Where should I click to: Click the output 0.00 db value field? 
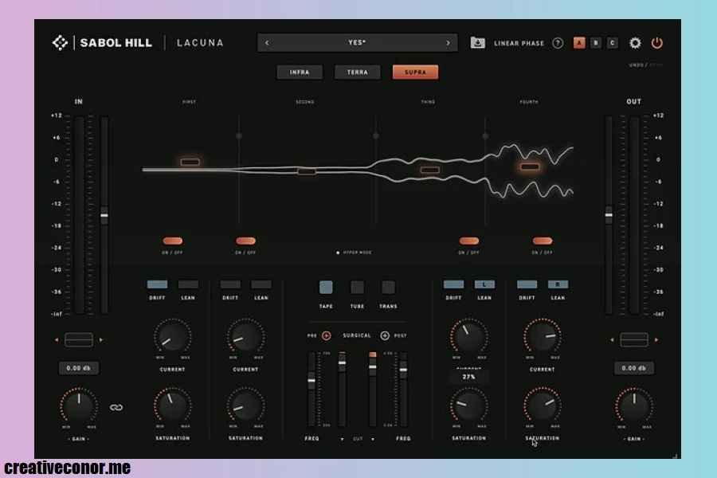(634, 368)
